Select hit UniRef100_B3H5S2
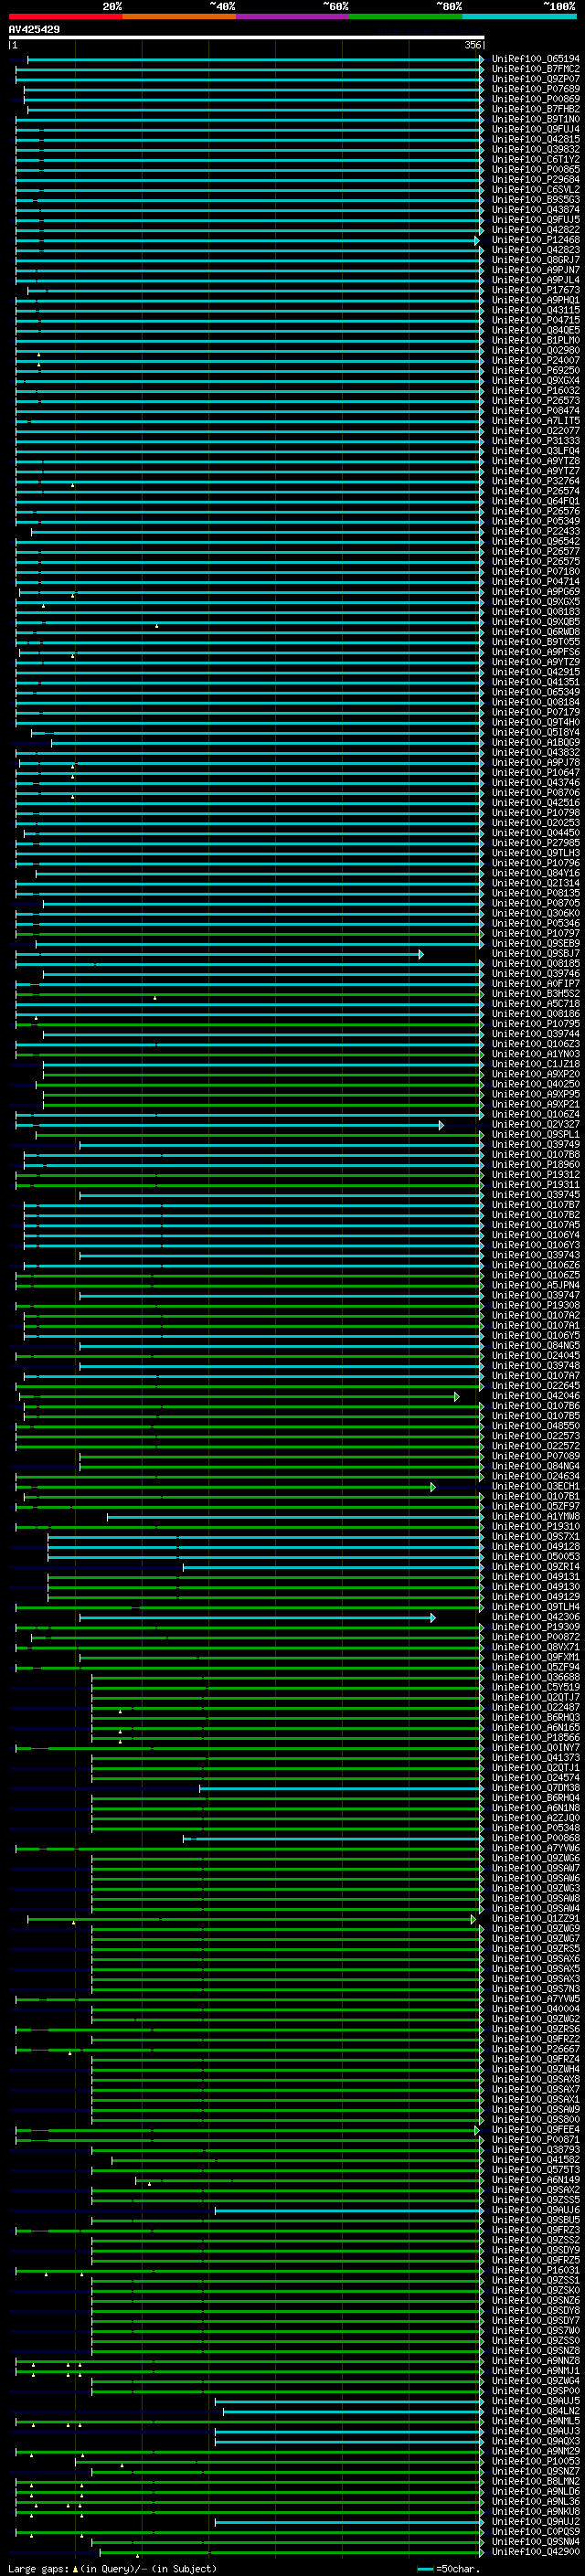This screenshot has width=585, height=2576. pos(536,994)
